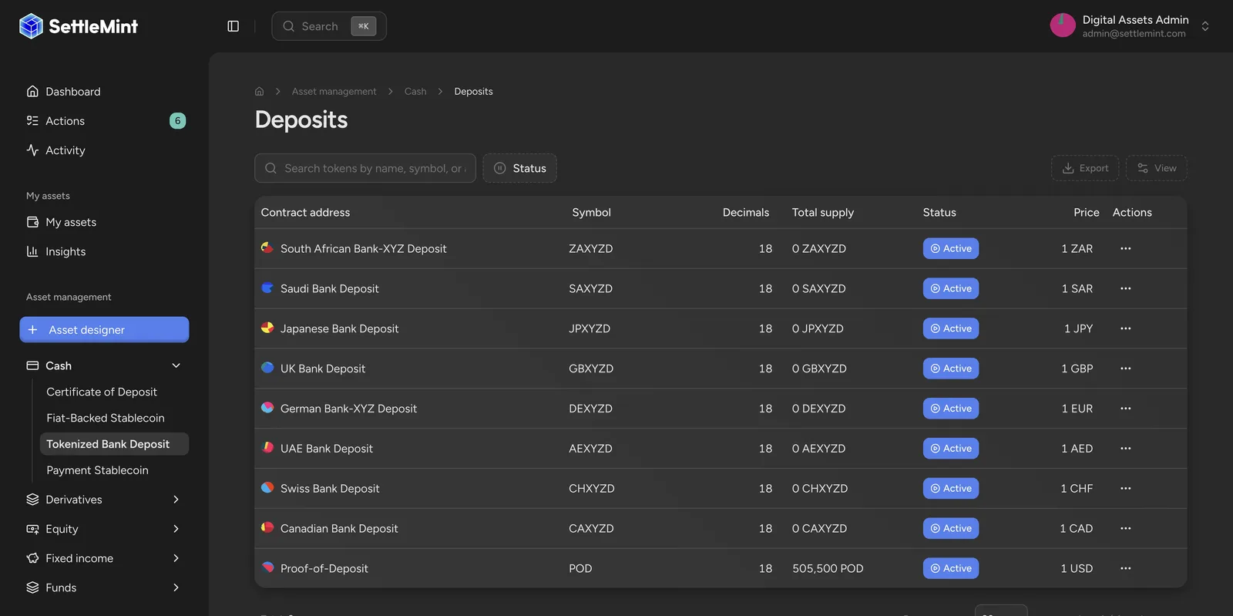This screenshot has width=1233, height=616.
Task: Click the Insights chart icon
Action: [32, 251]
